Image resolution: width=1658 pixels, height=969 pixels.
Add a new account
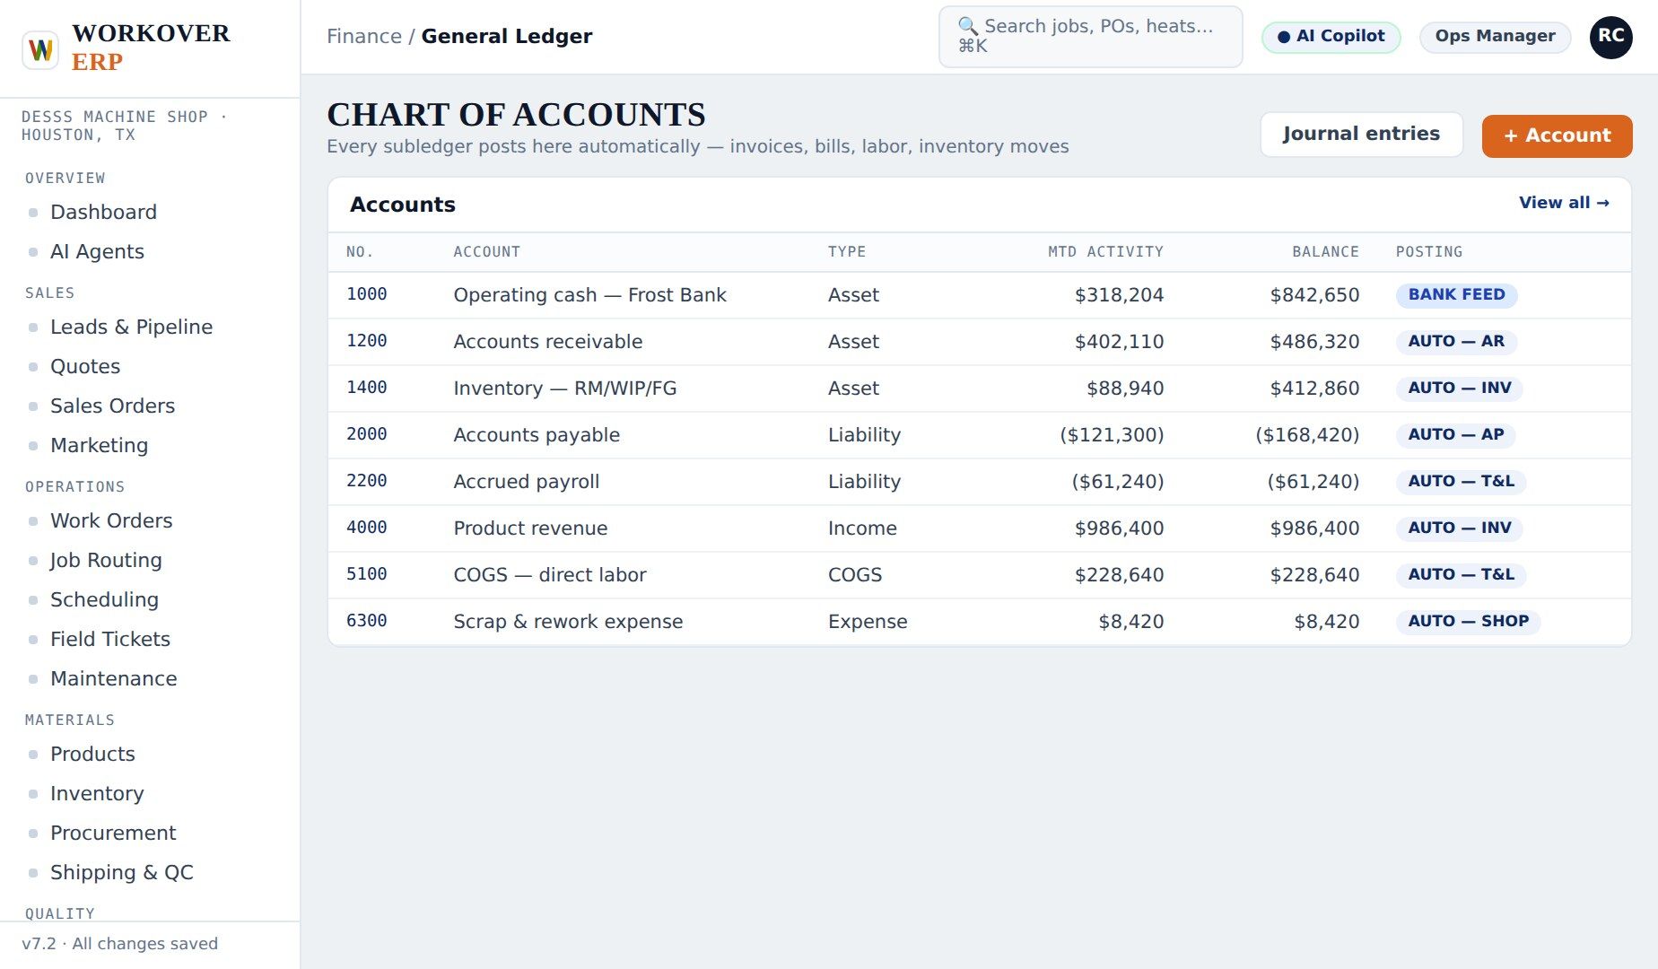(x=1557, y=135)
